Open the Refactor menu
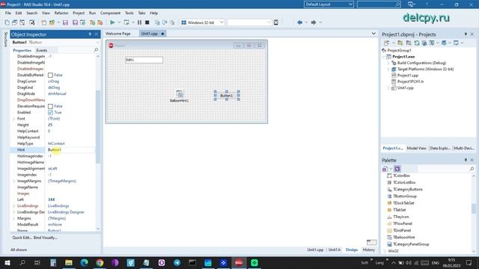 click(x=61, y=13)
